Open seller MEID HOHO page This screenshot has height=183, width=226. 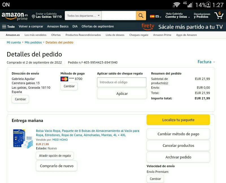60,140
